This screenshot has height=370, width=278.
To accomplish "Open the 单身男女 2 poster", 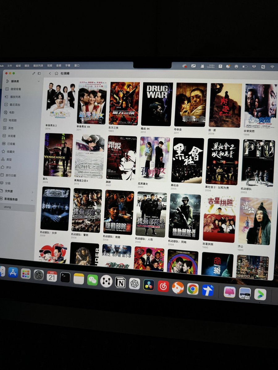I will (x=61, y=102).
